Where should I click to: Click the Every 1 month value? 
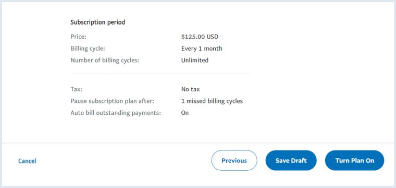click(x=202, y=49)
